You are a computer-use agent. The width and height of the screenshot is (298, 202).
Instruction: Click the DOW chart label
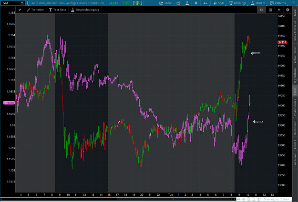[x=255, y=53]
